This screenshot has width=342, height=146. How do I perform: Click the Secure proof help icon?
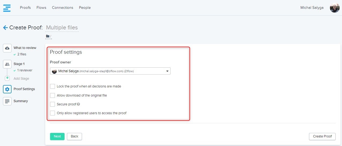click(78, 104)
